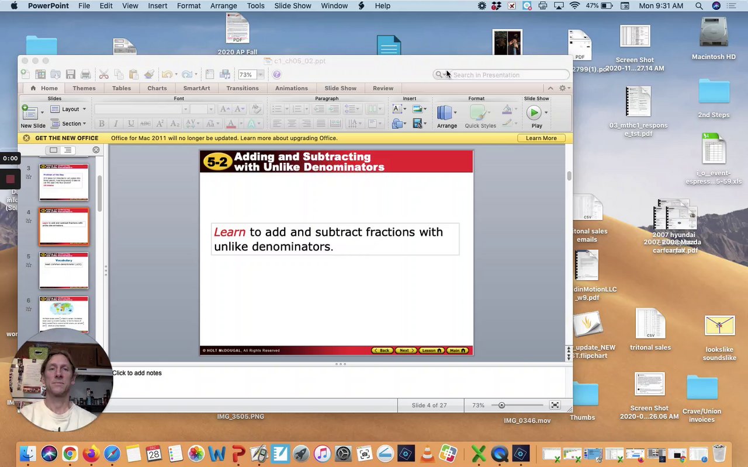Click the zoom slider in status bar
This screenshot has height=467, width=748.
[517, 405]
